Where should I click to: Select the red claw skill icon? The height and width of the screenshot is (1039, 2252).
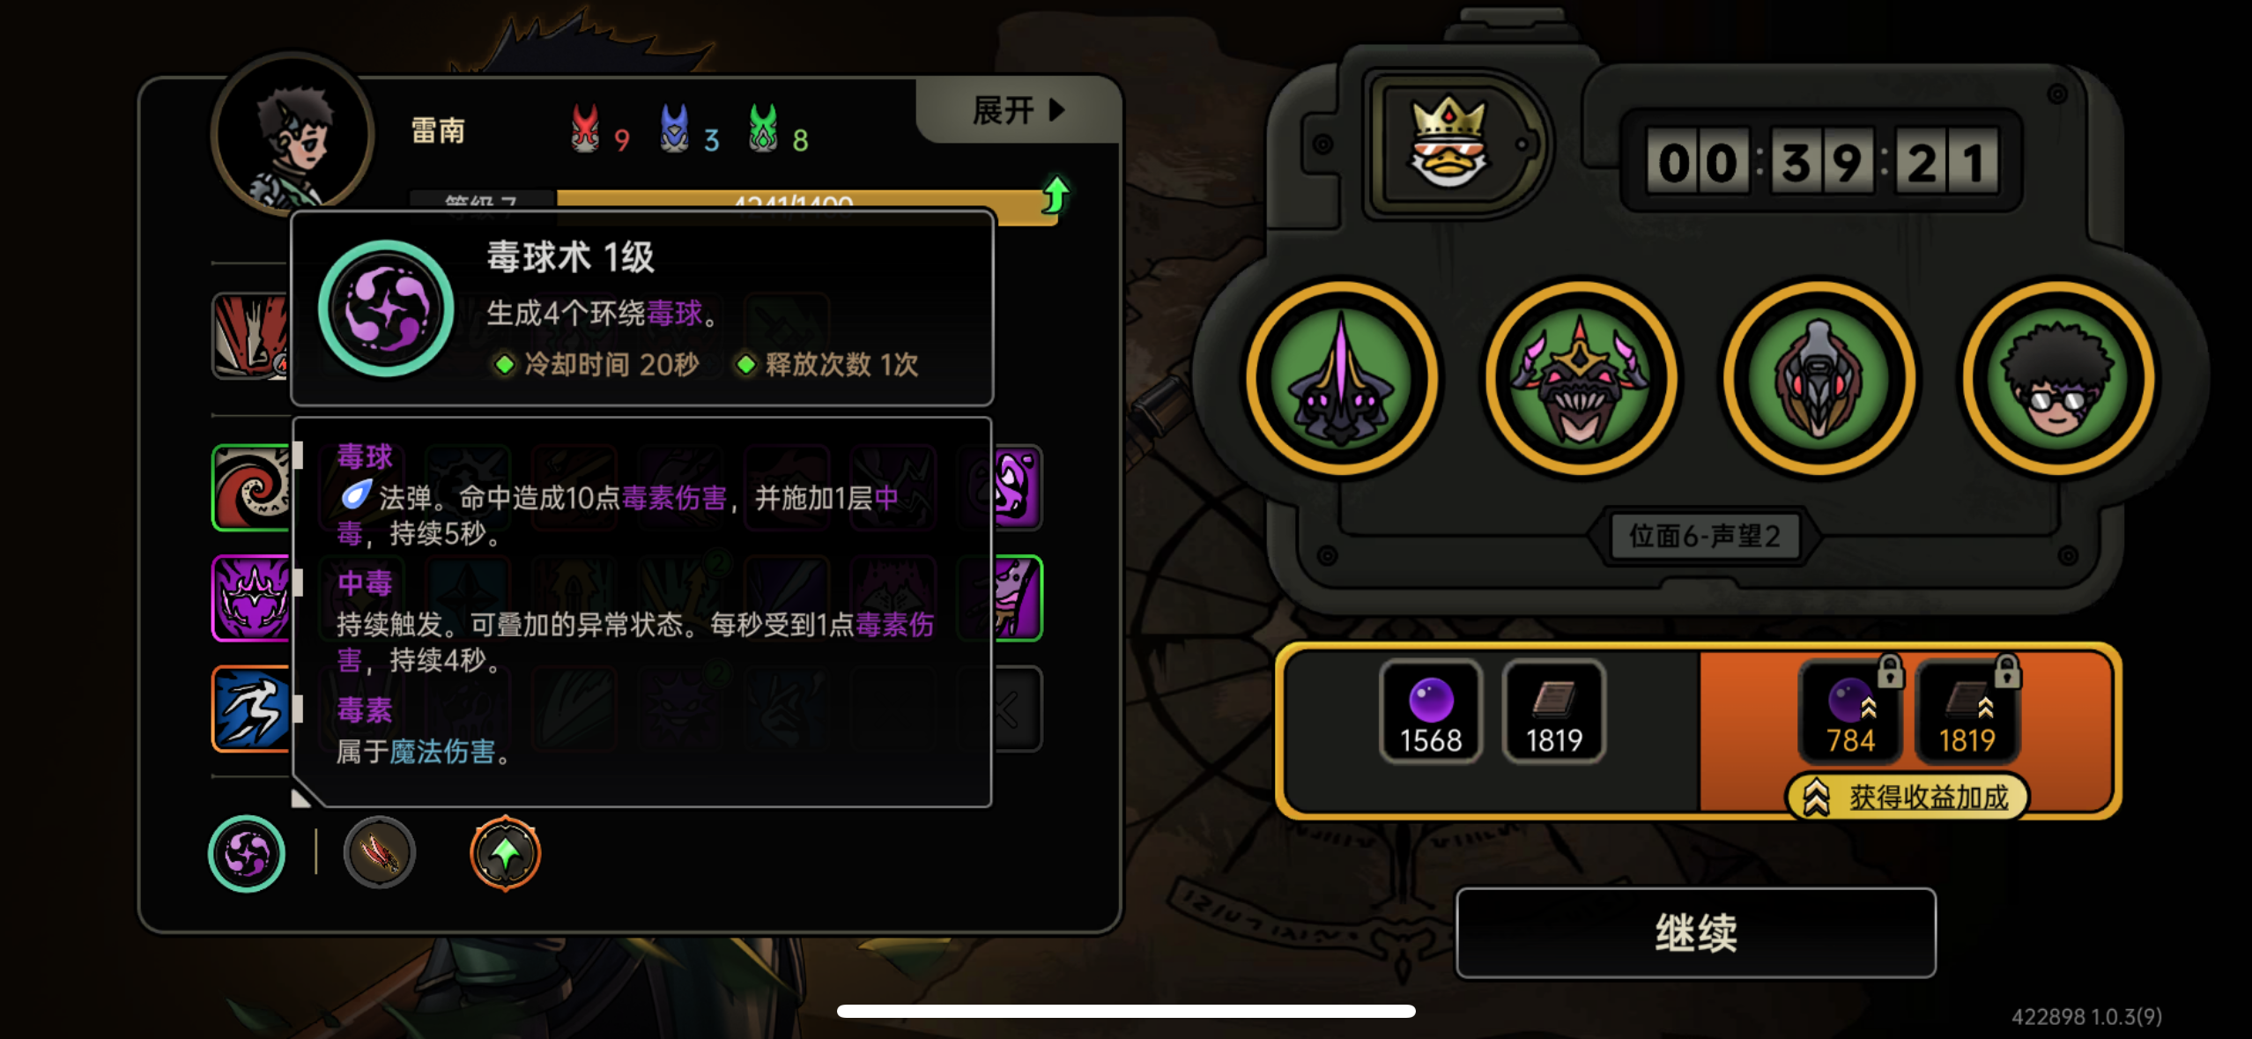(x=380, y=853)
